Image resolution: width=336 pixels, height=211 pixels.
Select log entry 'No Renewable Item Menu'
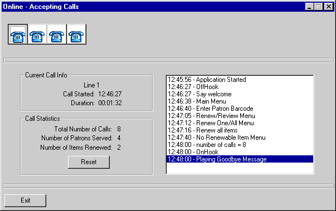tap(240, 138)
